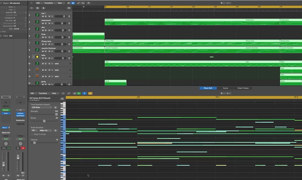
Task: Click the blue catch playhead icon in piano roll
Action: [84, 93]
